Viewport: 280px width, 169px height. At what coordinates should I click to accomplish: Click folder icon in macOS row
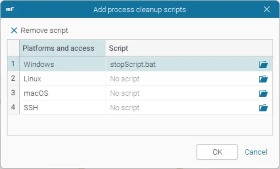pos(263,93)
